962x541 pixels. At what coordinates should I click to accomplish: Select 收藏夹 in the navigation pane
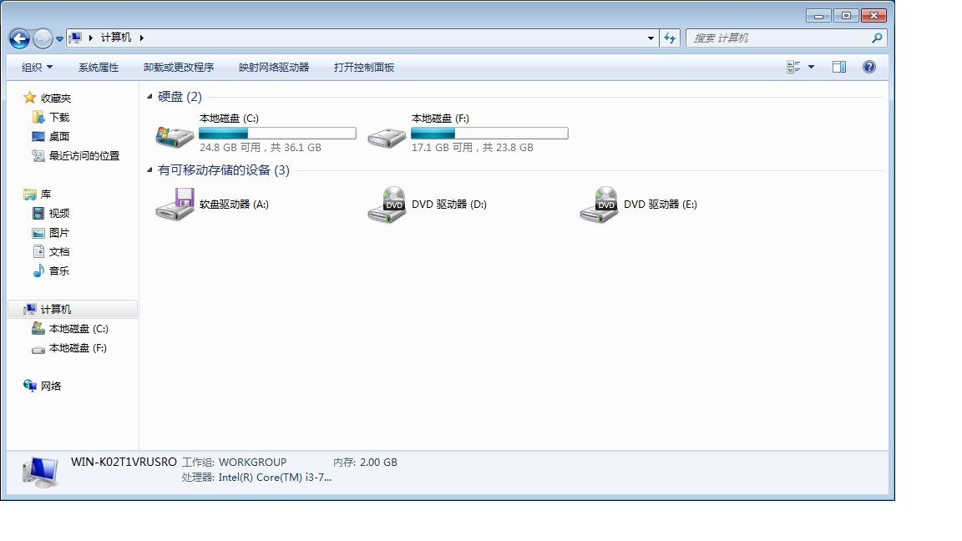[x=56, y=99]
